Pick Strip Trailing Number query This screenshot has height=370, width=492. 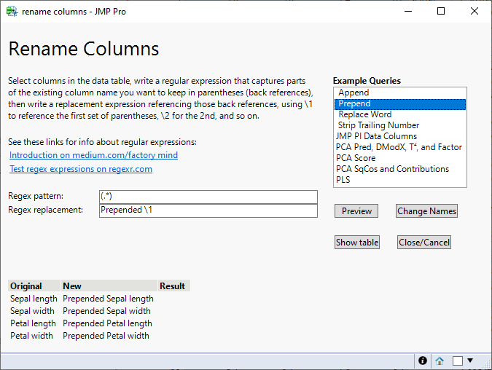(378, 125)
